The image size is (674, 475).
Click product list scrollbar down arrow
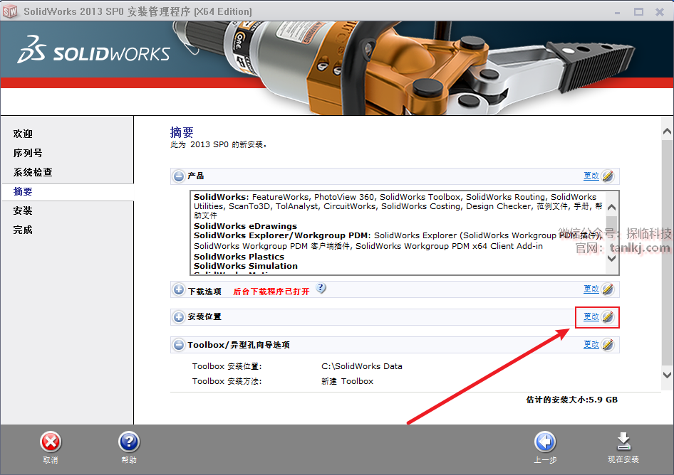coord(612,258)
